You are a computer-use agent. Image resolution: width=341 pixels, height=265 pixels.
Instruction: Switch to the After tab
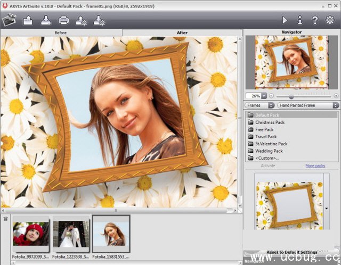182,32
